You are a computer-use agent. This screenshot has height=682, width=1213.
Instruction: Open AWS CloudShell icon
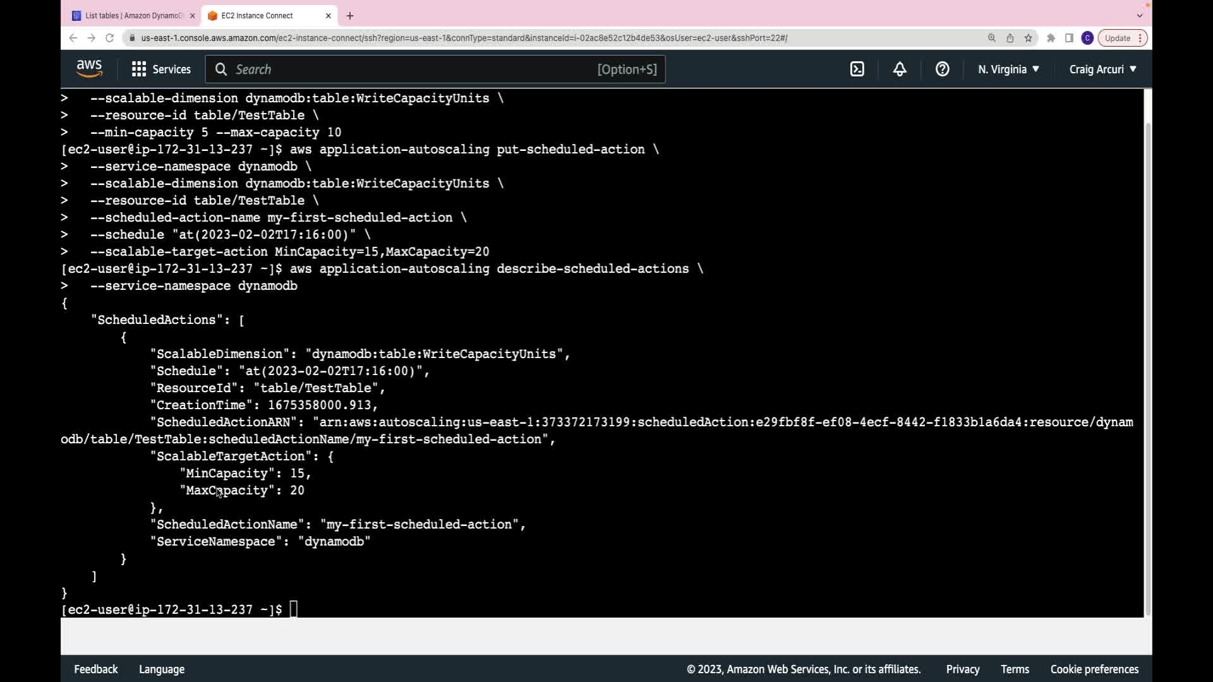857,69
